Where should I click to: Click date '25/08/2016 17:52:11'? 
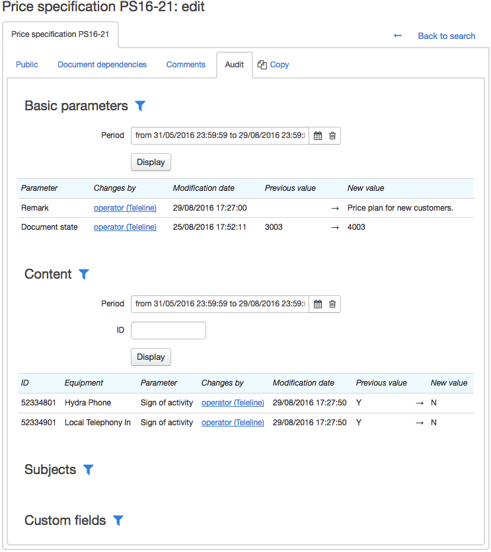pyautogui.click(x=209, y=227)
